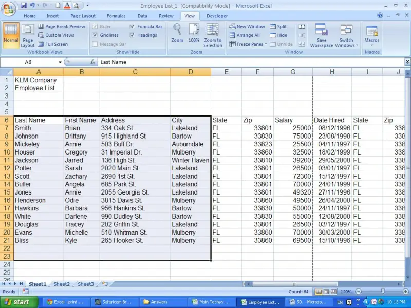Image resolution: width=411 pixels, height=308 pixels.
Task: Insert a new worksheet tab
Action: 105,284
